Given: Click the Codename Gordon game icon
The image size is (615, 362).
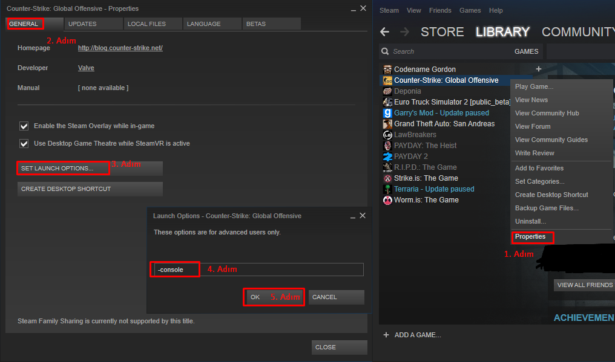Looking at the screenshot, I should (x=387, y=69).
